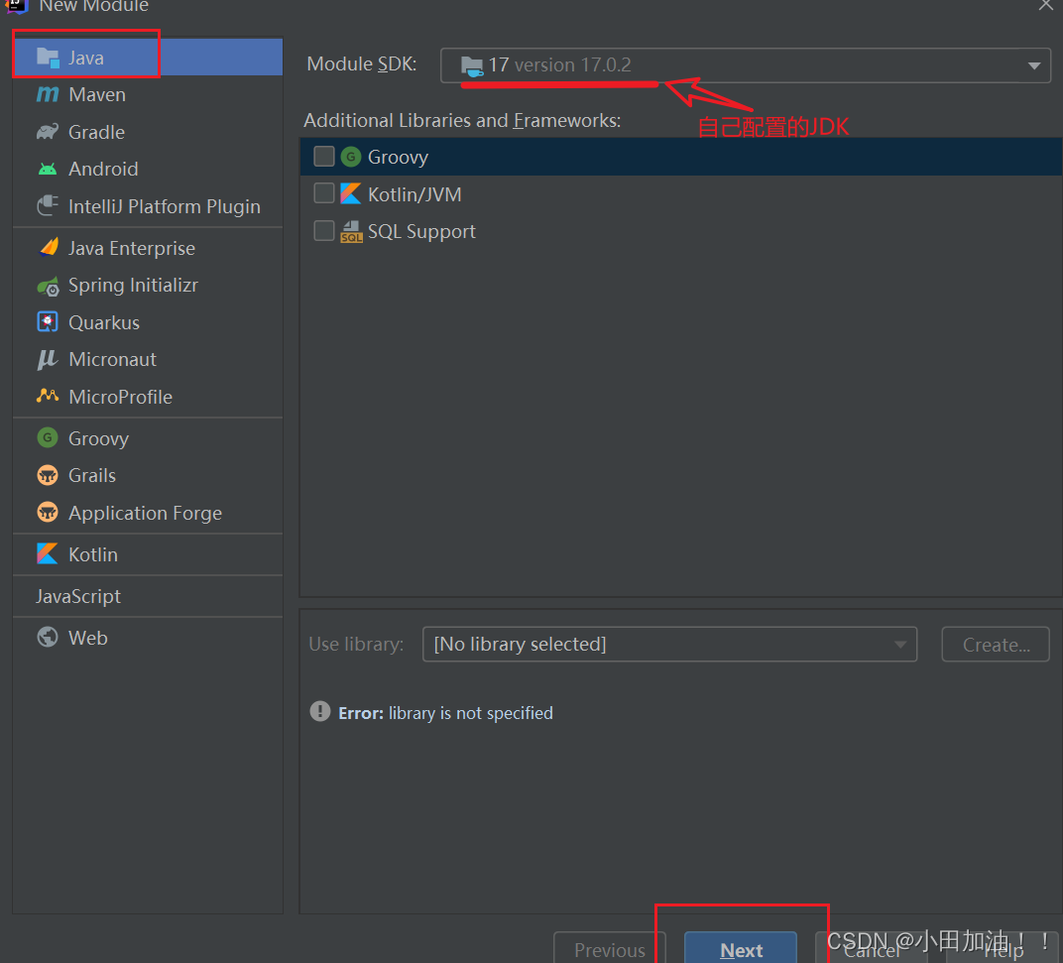Select the IntelliJ Platform Plugin label
Screen dimensions: 1063x963
click(164, 207)
